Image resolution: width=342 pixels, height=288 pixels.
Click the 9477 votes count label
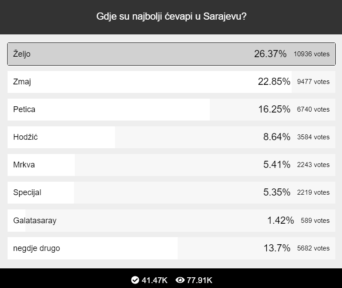(313, 82)
